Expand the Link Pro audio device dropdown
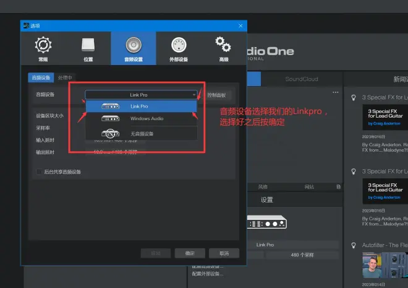Image resolution: width=408 pixels, height=288 pixels. (x=142, y=95)
